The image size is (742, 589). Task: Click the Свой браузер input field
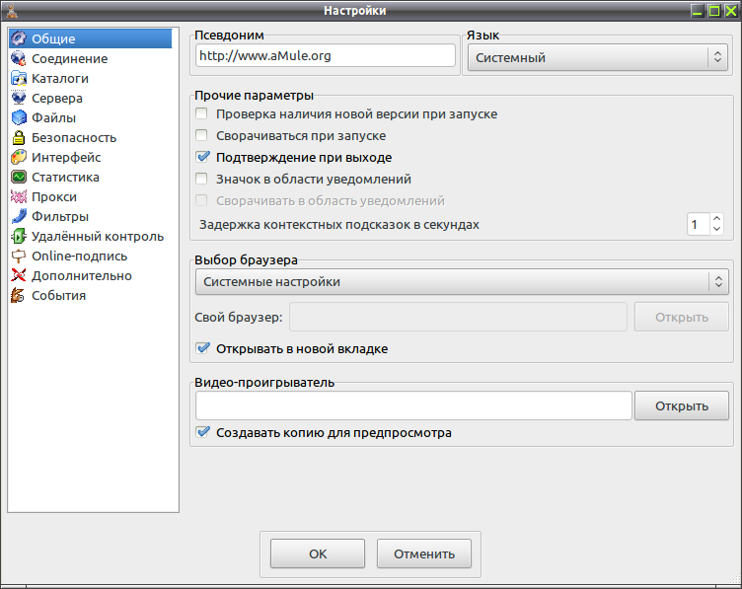(458, 317)
